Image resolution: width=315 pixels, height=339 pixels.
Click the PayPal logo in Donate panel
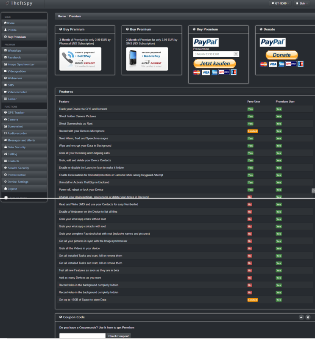coord(273,42)
